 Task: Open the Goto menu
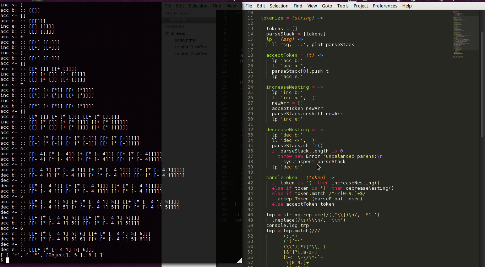(x=327, y=6)
